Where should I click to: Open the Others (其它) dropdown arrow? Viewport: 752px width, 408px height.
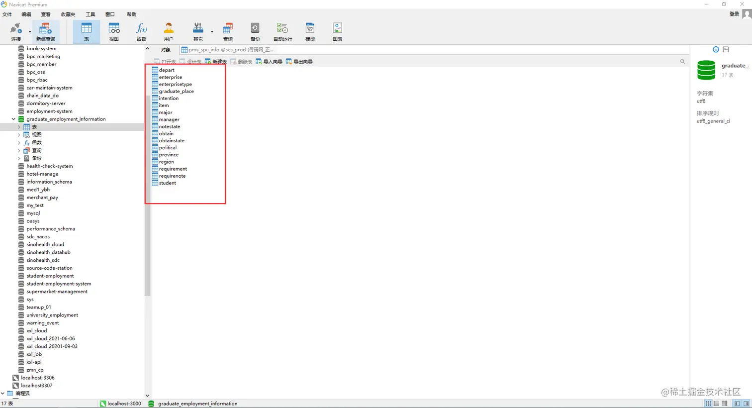click(212, 32)
